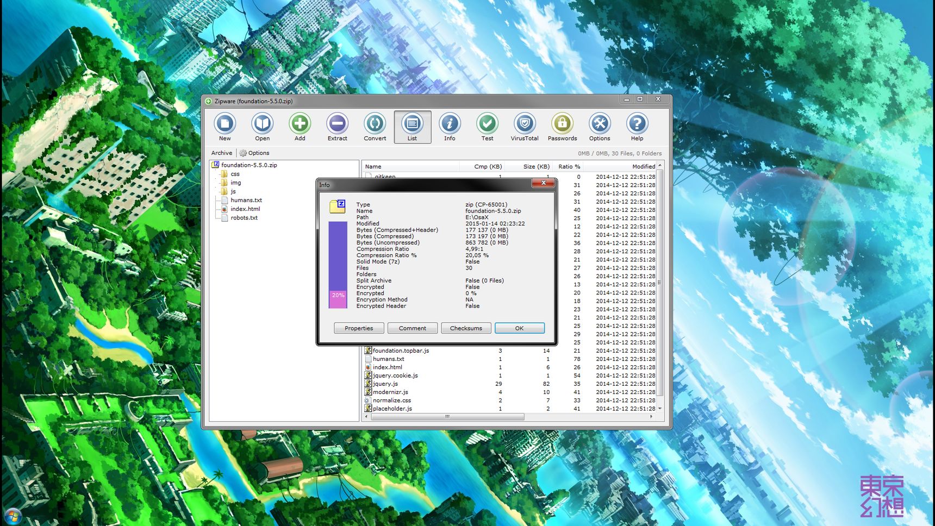Select the normalize.css file name
The image size is (935, 526).
(392, 400)
